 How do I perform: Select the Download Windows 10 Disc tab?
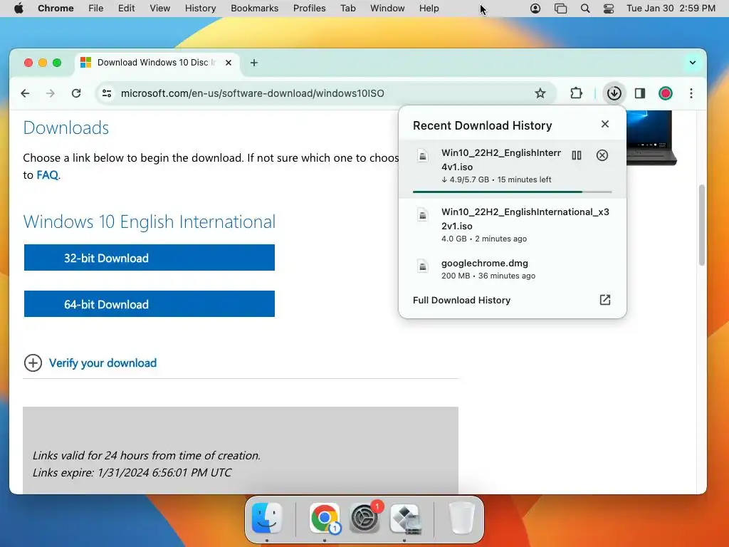(157, 63)
